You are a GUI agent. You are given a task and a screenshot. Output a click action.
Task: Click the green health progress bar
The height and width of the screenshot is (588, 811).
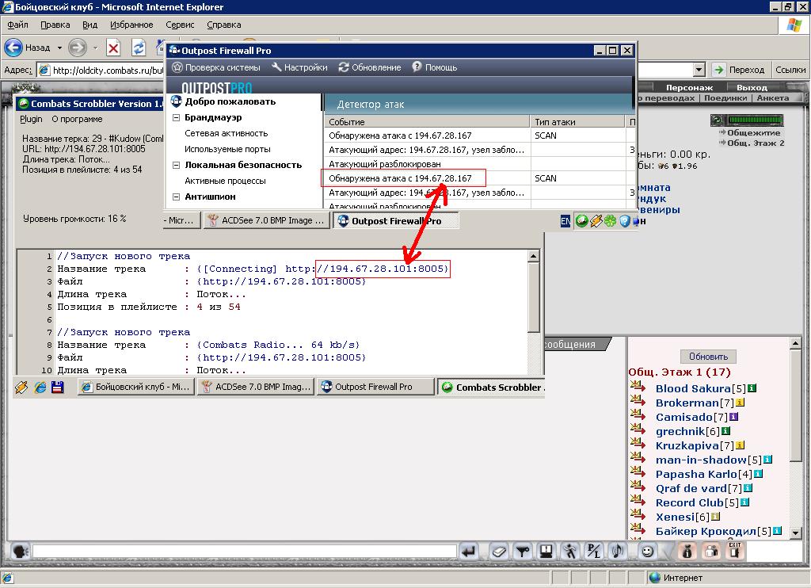pos(755,120)
